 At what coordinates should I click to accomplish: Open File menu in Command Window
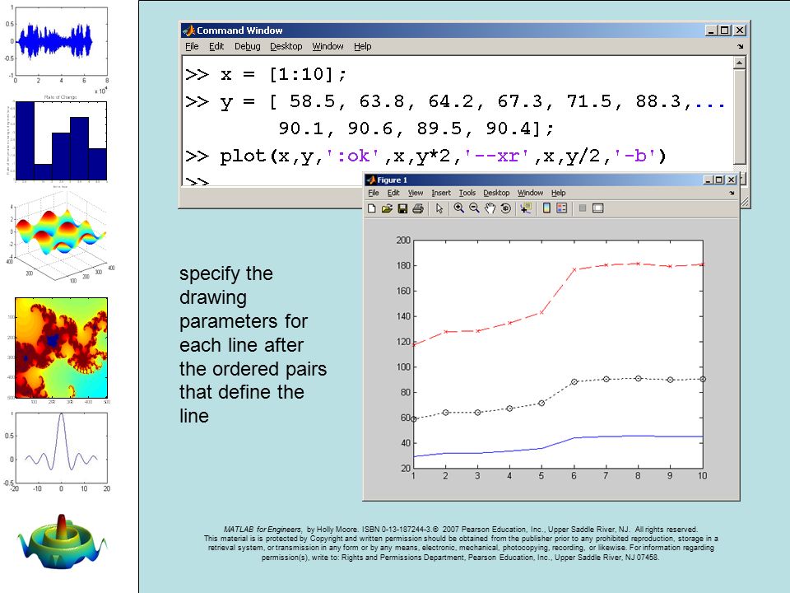tap(192, 46)
